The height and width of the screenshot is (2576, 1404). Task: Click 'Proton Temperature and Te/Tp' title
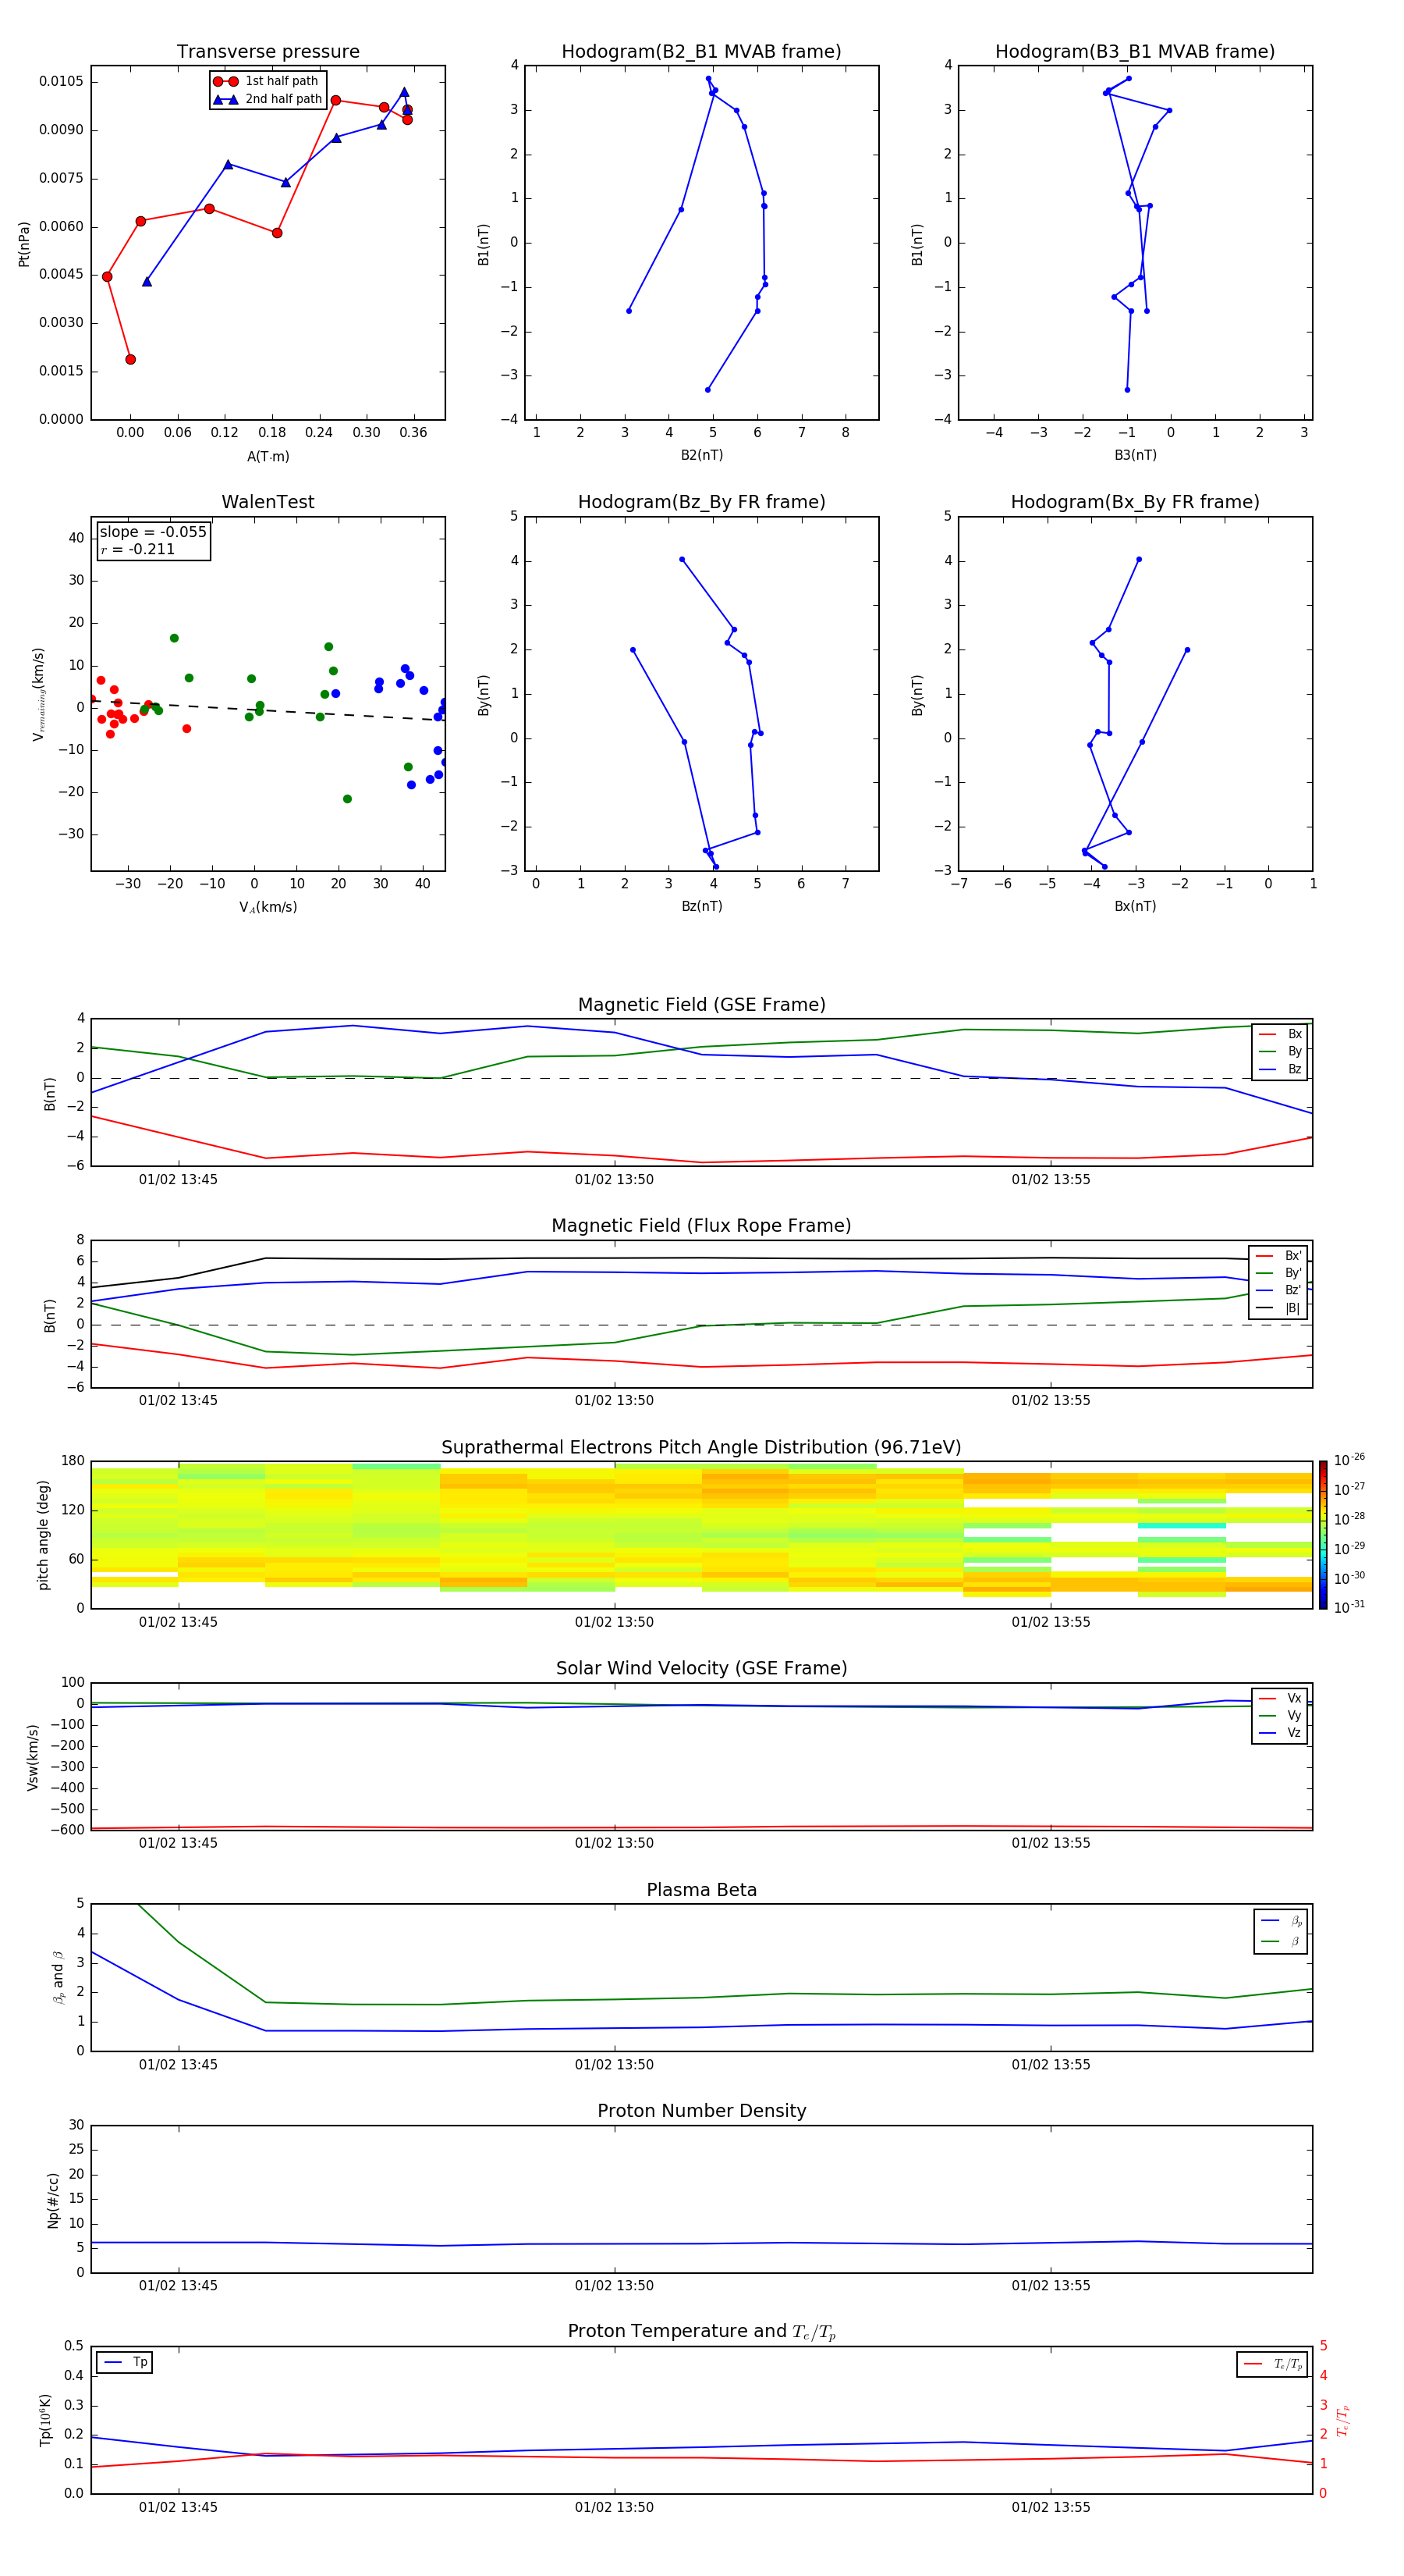(x=701, y=2332)
